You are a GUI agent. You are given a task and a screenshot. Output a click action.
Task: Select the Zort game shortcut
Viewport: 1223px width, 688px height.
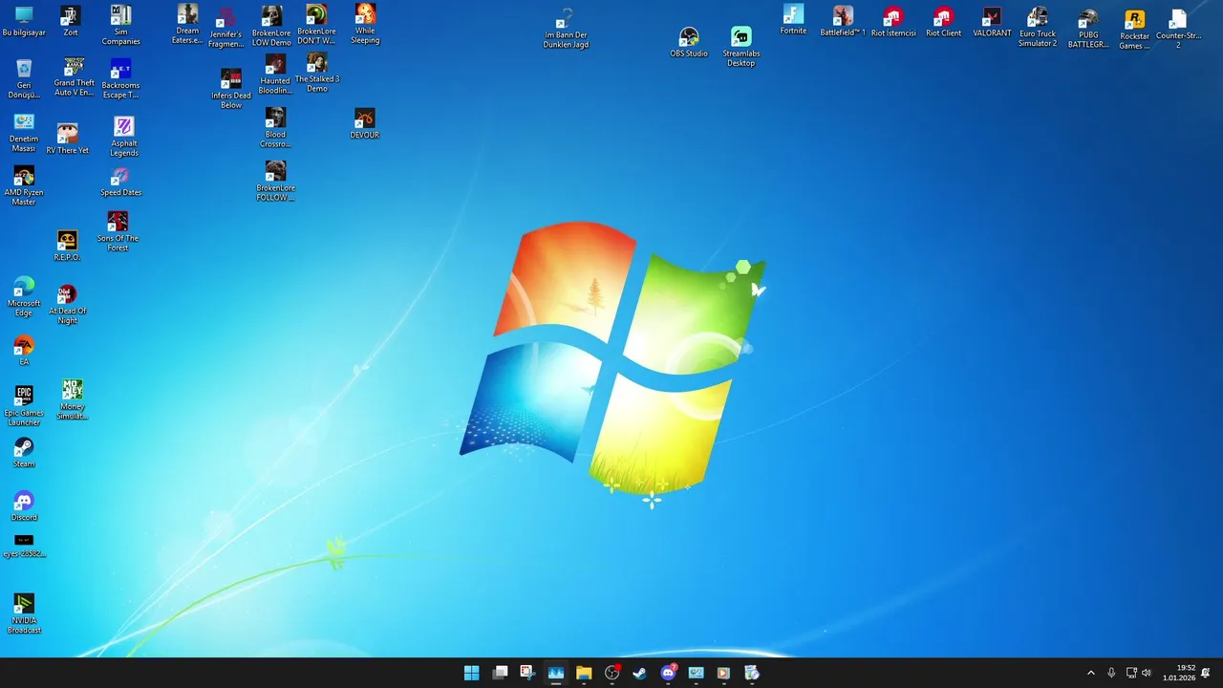[70, 21]
